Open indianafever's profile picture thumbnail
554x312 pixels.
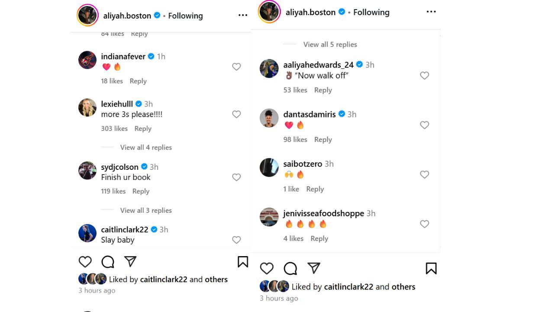tap(87, 60)
